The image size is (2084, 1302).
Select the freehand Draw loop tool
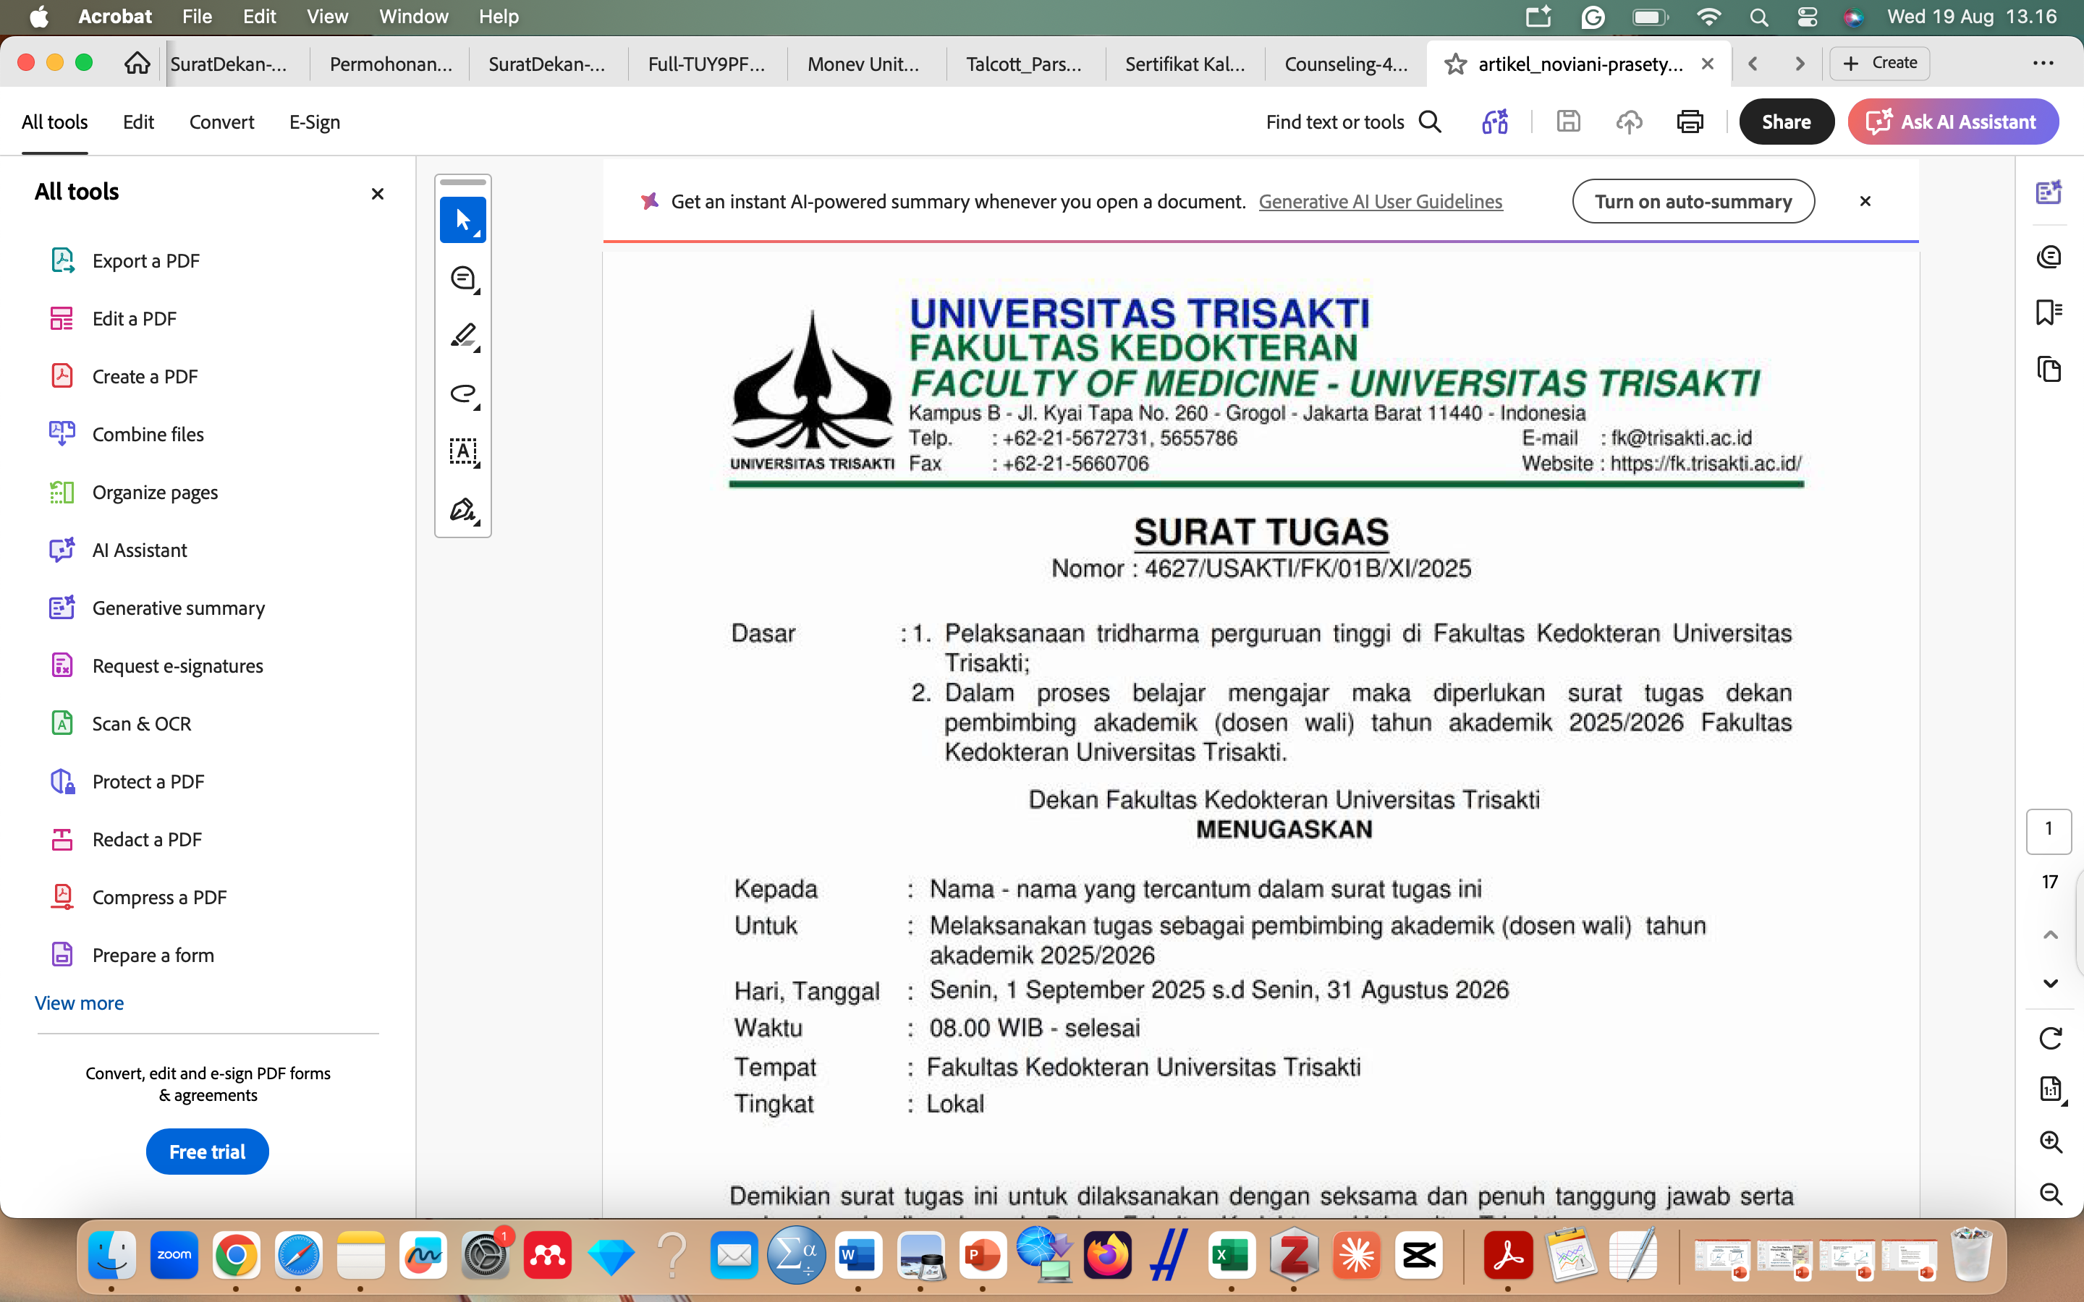(463, 393)
